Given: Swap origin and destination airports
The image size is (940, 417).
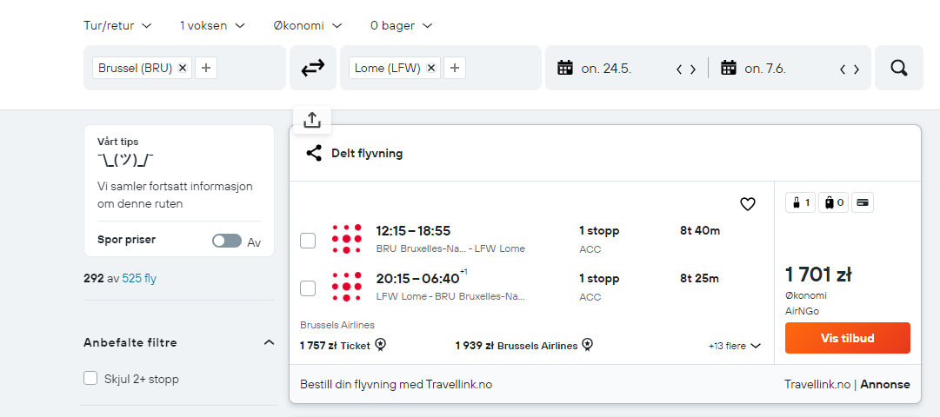Looking at the screenshot, I should [x=312, y=68].
